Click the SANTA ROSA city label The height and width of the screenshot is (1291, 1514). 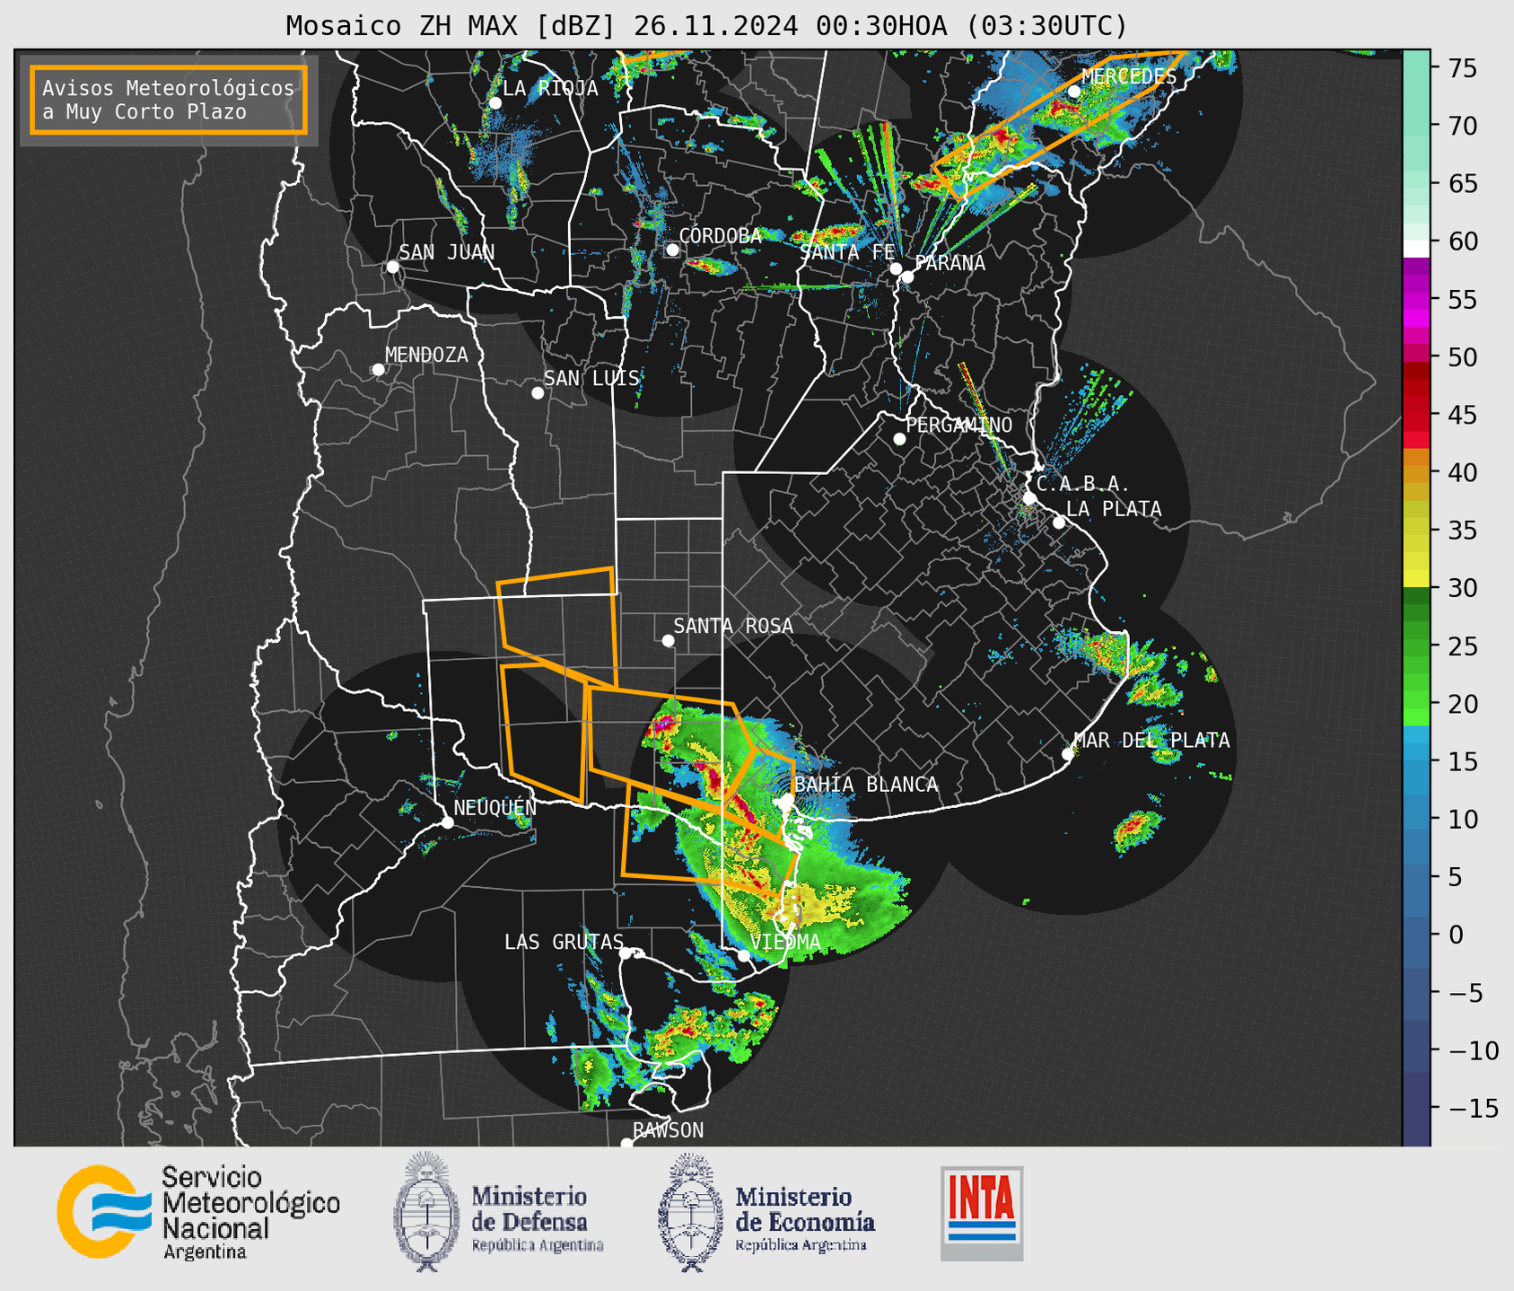[x=733, y=626]
